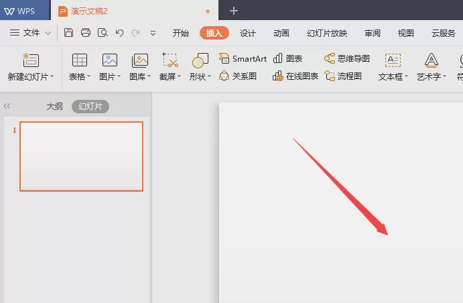Click the 新建幻灯片 icon
This screenshot has height=303, width=463.
pyautogui.click(x=31, y=60)
